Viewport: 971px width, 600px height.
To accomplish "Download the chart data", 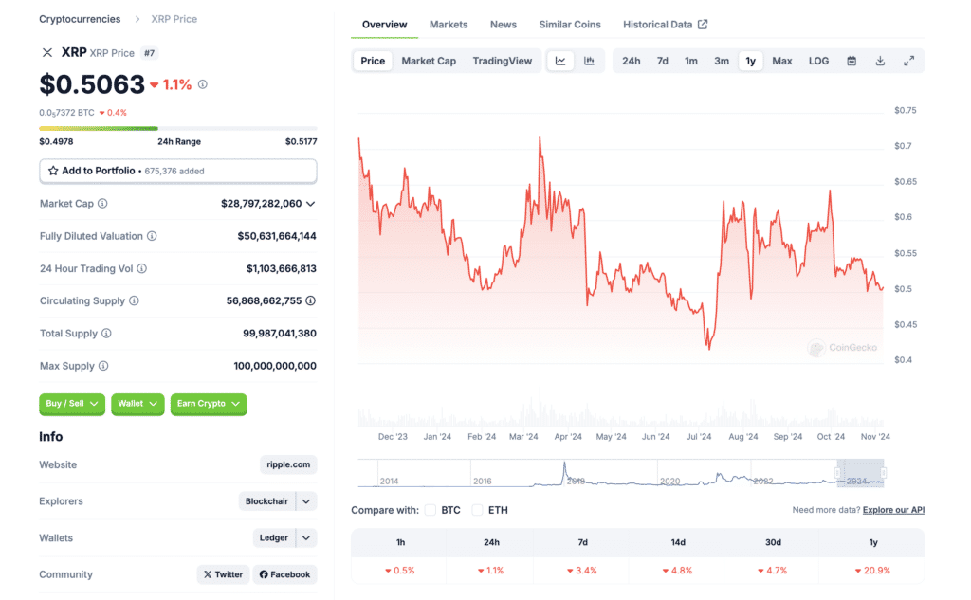I will (880, 61).
